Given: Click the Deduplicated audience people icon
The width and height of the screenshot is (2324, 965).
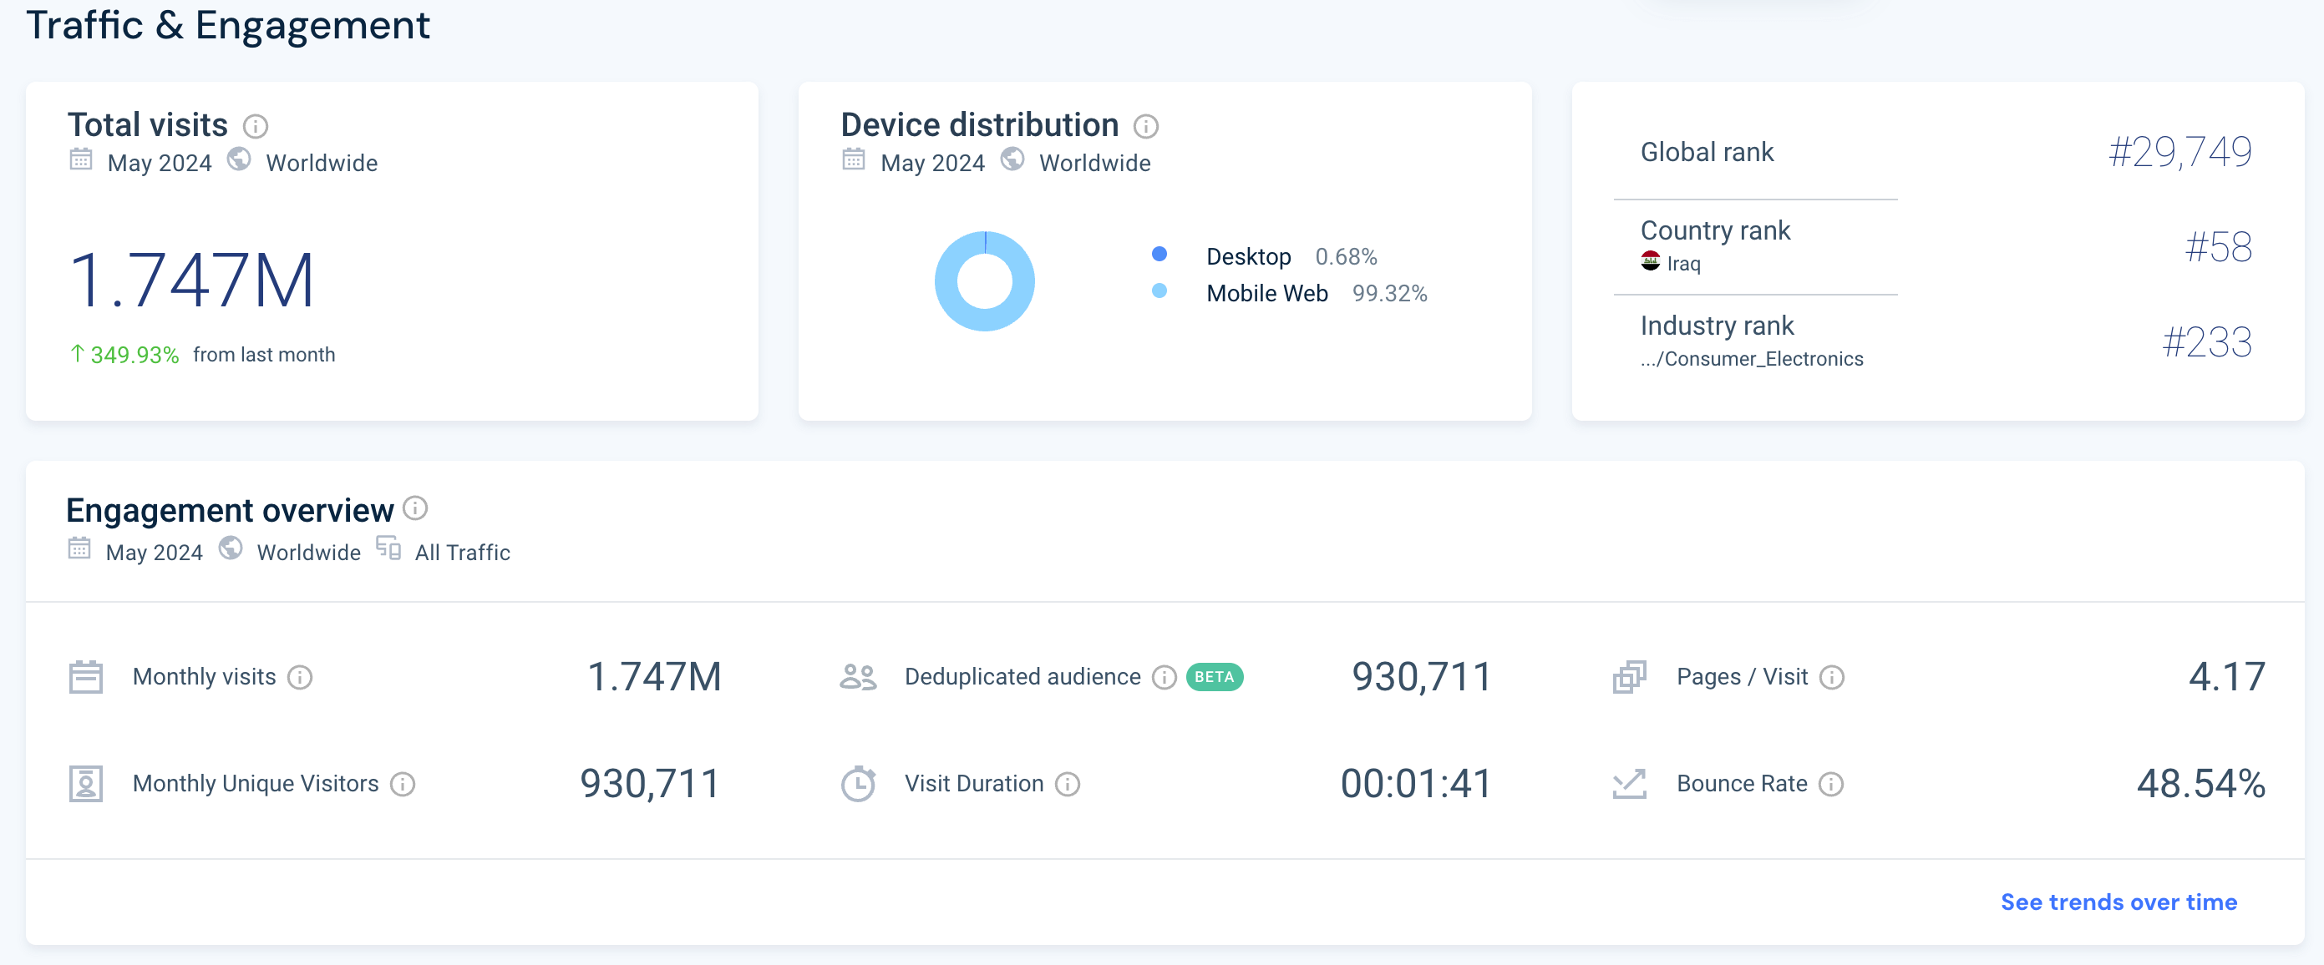Looking at the screenshot, I should tap(858, 676).
